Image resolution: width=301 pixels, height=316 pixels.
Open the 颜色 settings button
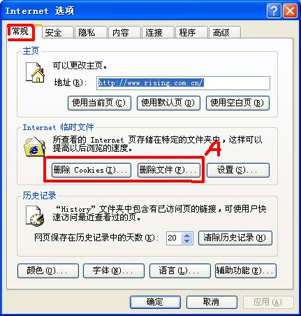[48, 271]
